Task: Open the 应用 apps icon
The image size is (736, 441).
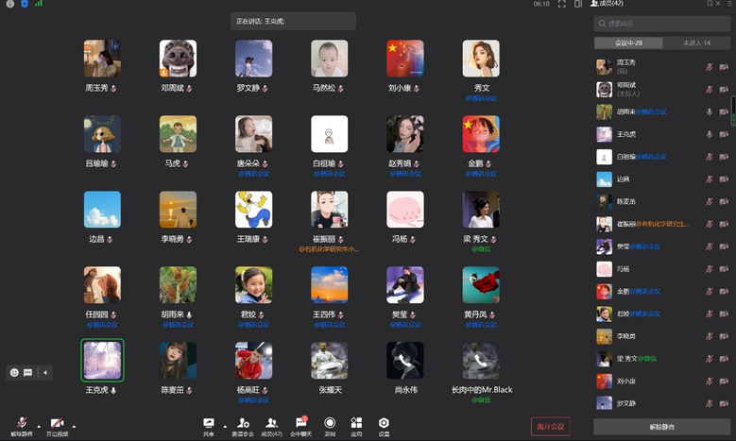Action: pos(356,424)
